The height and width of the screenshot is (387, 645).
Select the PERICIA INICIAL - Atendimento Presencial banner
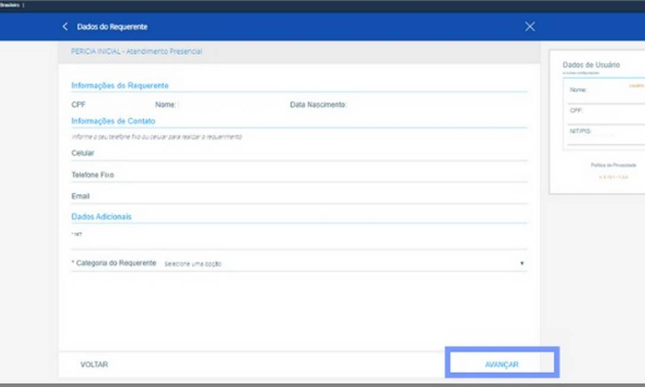tap(137, 52)
